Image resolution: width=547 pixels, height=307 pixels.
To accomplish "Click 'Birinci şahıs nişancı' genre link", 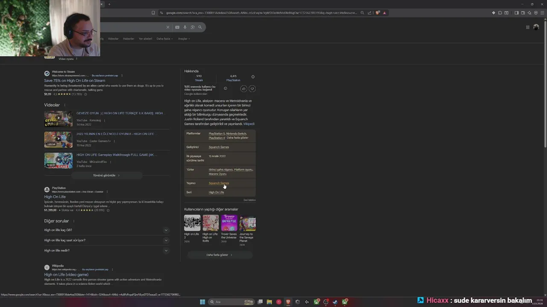I will (x=221, y=170).
